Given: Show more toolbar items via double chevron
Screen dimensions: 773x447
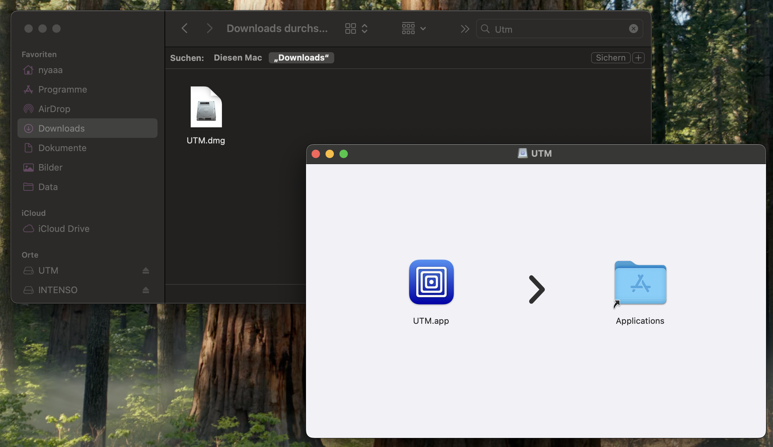Looking at the screenshot, I should click(x=465, y=29).
